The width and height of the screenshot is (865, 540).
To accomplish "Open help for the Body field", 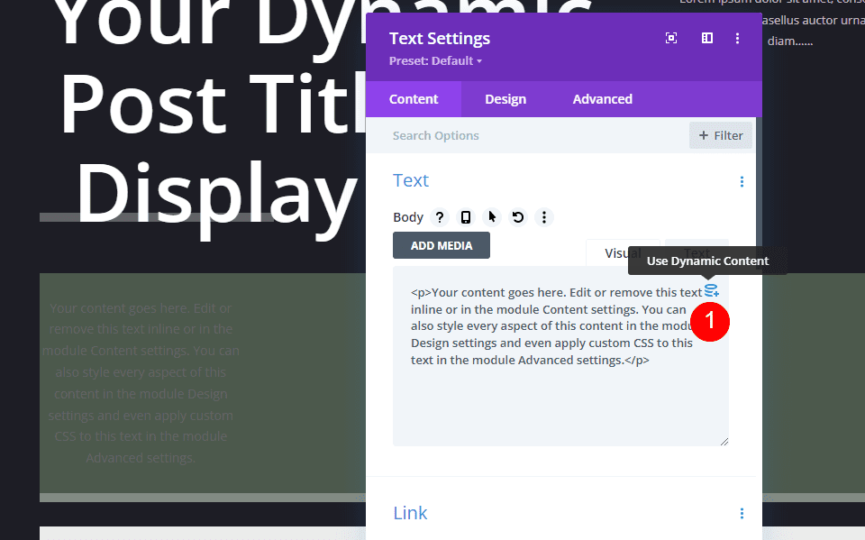I will point(439,217).
